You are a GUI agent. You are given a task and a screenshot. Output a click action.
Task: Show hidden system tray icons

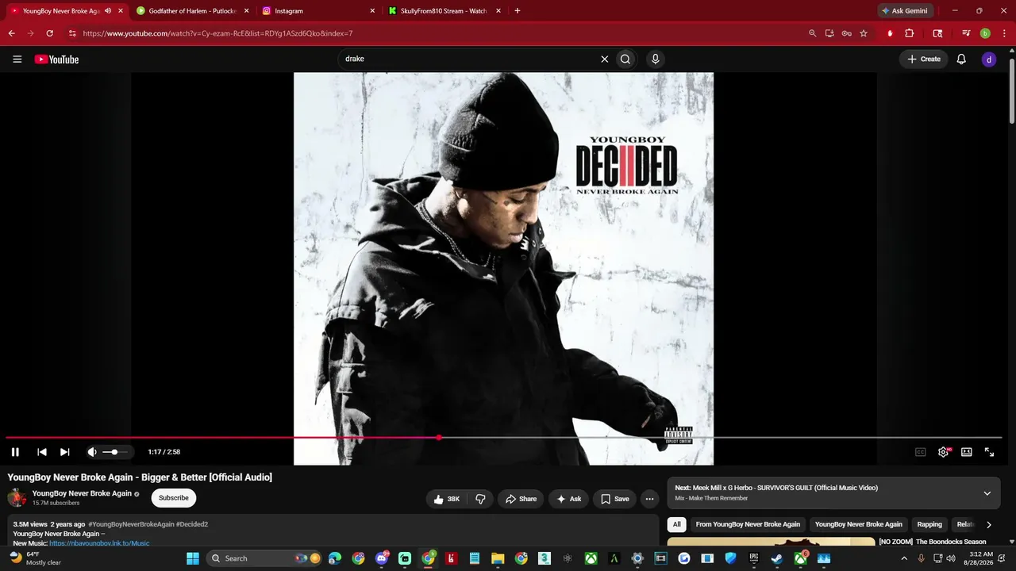point(903,558)
